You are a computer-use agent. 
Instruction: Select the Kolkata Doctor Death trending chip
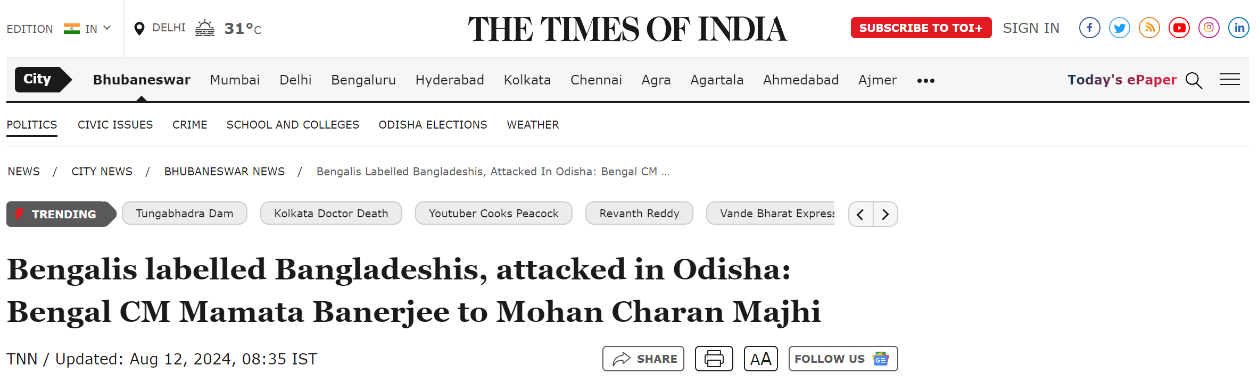331,214
